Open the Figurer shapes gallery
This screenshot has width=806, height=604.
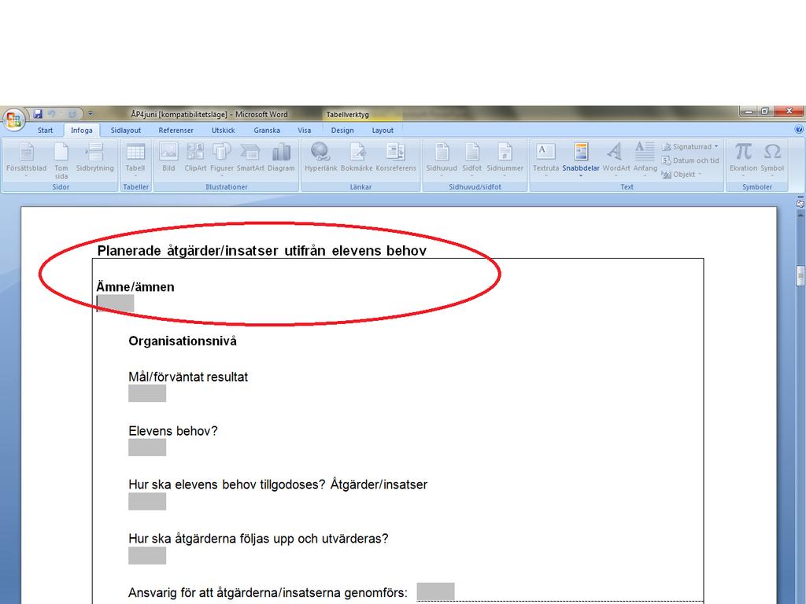(221, 158)
